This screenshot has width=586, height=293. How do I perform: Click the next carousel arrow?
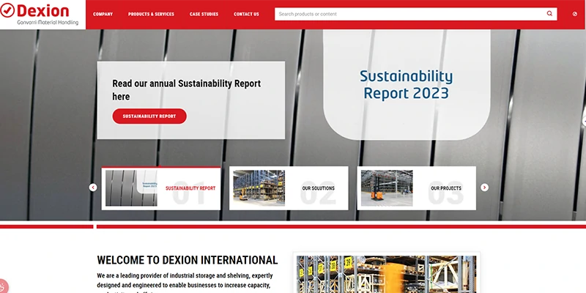coord(484,188)
